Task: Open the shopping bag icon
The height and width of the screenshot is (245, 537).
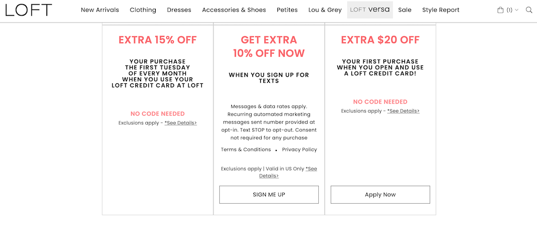Action: pos(500,10)
